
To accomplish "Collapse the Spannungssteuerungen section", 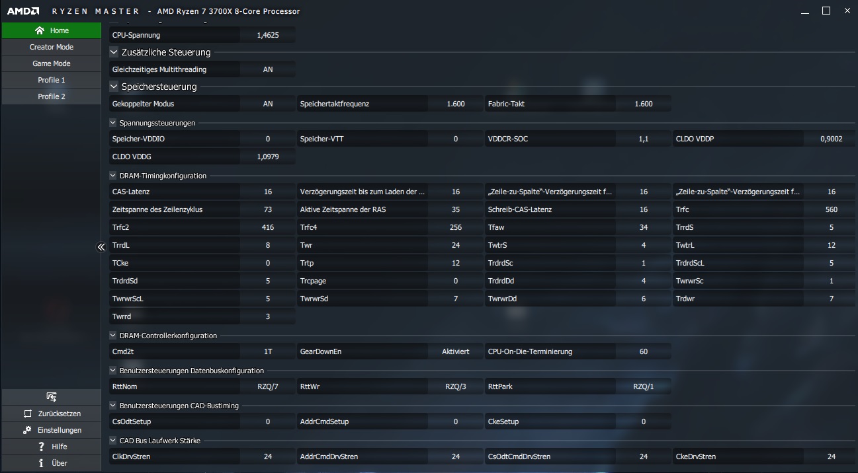I will (x=113, y=123).
